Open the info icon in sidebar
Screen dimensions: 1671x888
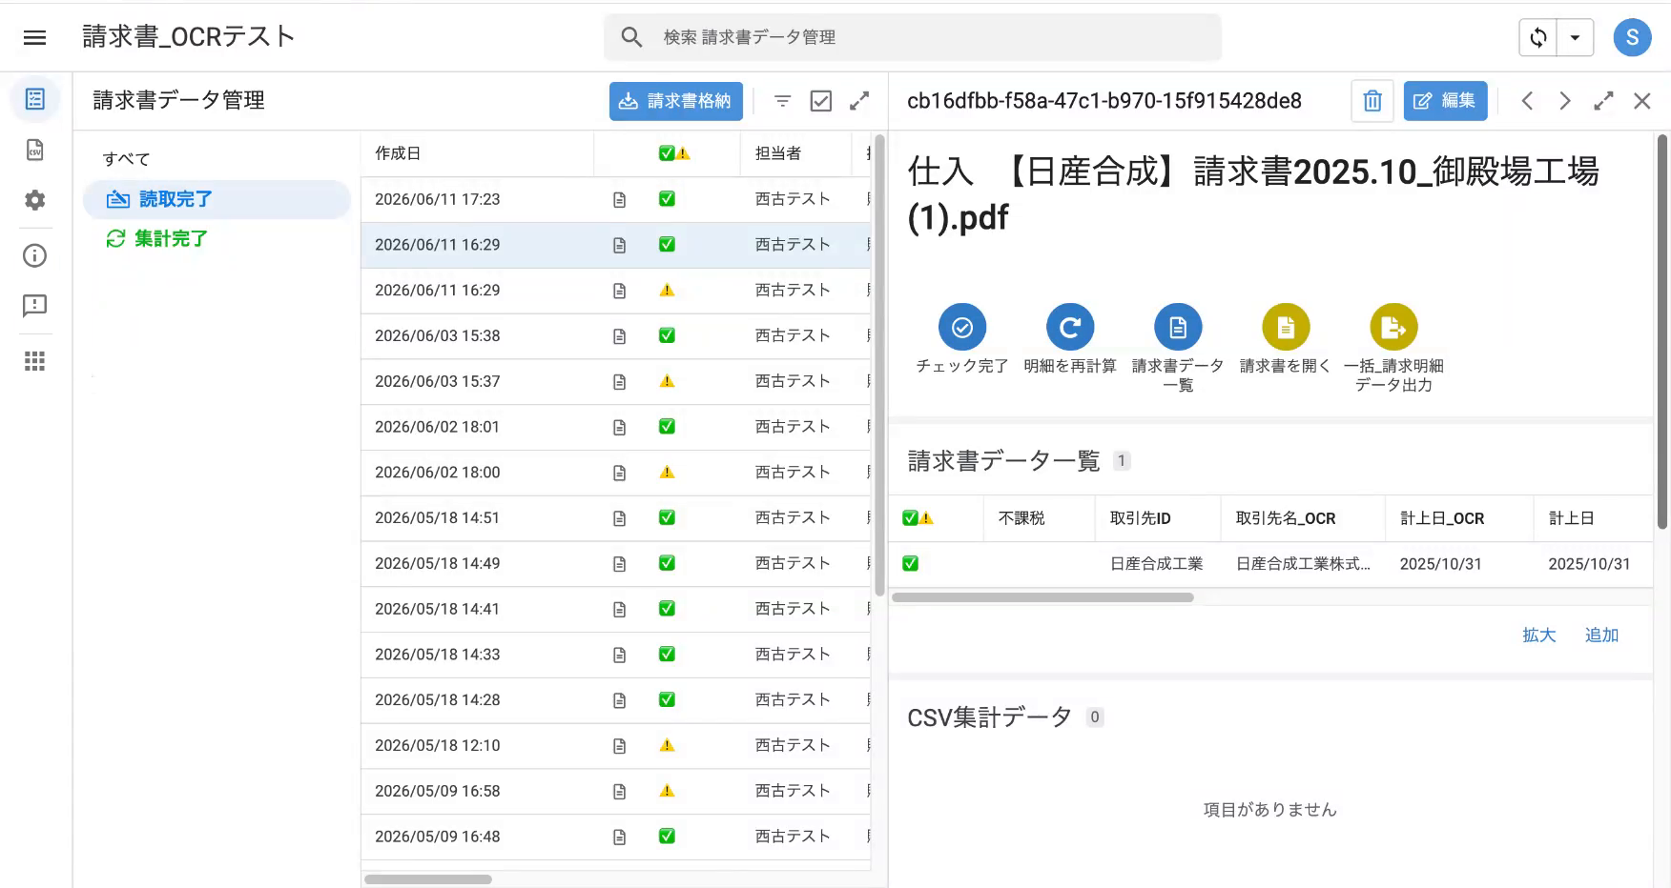pyautogui.click(x=35, y=255)
